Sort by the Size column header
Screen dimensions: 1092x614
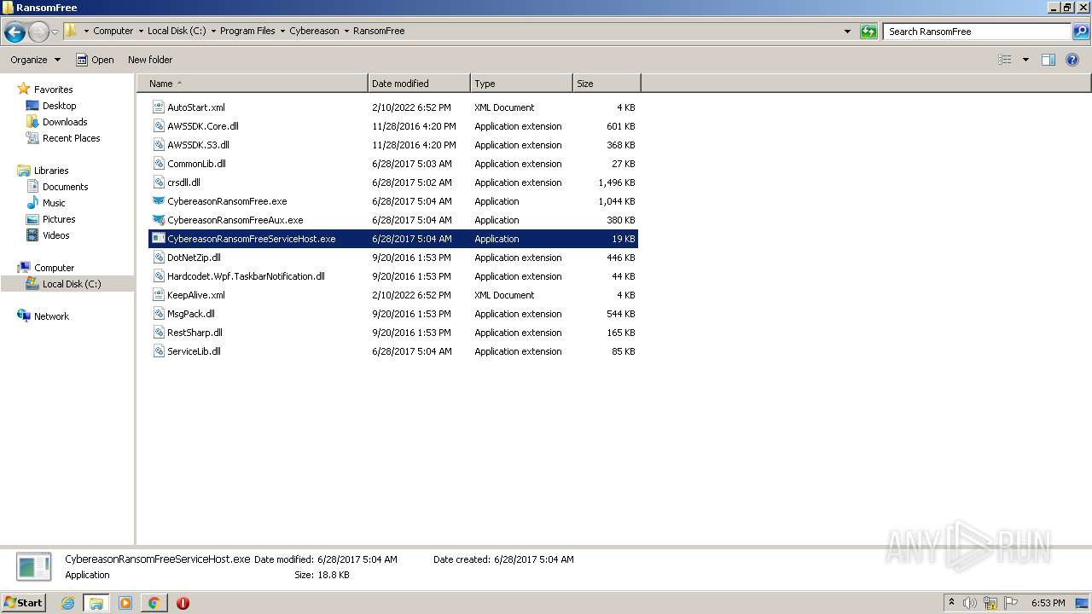pyautogui.click(x=607, y=84)
